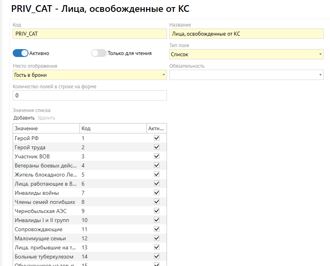The image size is (330, 266).
Task: Select the Герой труда row
Action: coord(46,147)
